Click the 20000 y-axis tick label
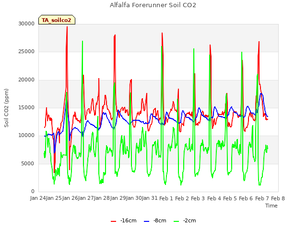 point(26,80)
